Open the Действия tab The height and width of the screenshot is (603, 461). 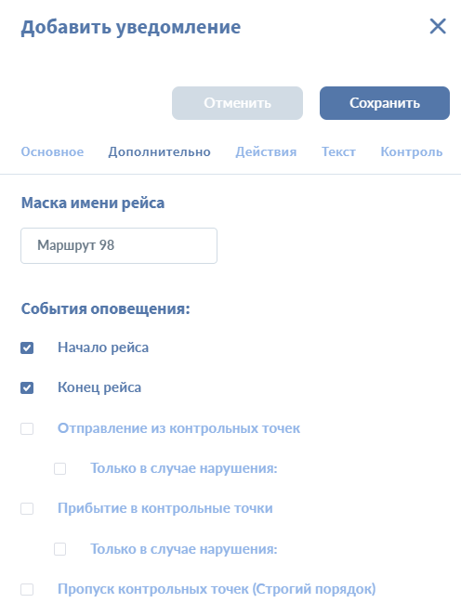pyautogui.click(x=266, y=151)
